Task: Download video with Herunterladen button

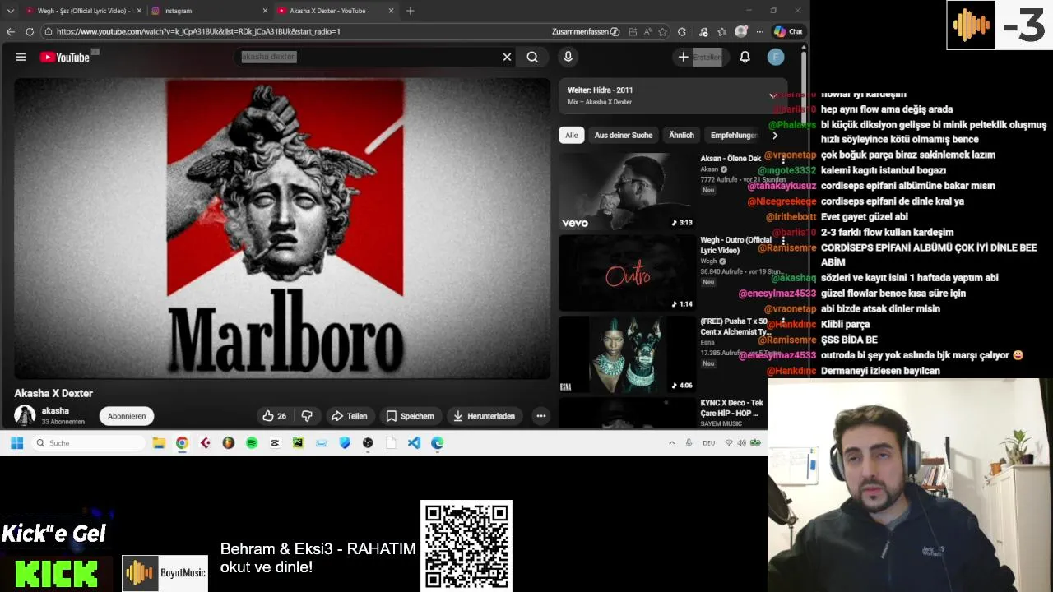Action: pyautogui.click(x=484, y=416)
